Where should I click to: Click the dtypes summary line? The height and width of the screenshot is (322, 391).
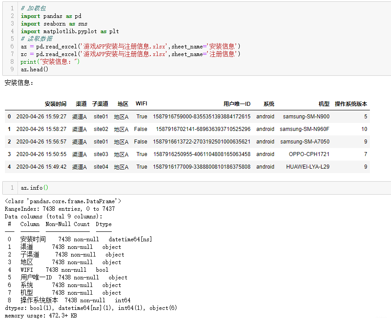[91, 308]
